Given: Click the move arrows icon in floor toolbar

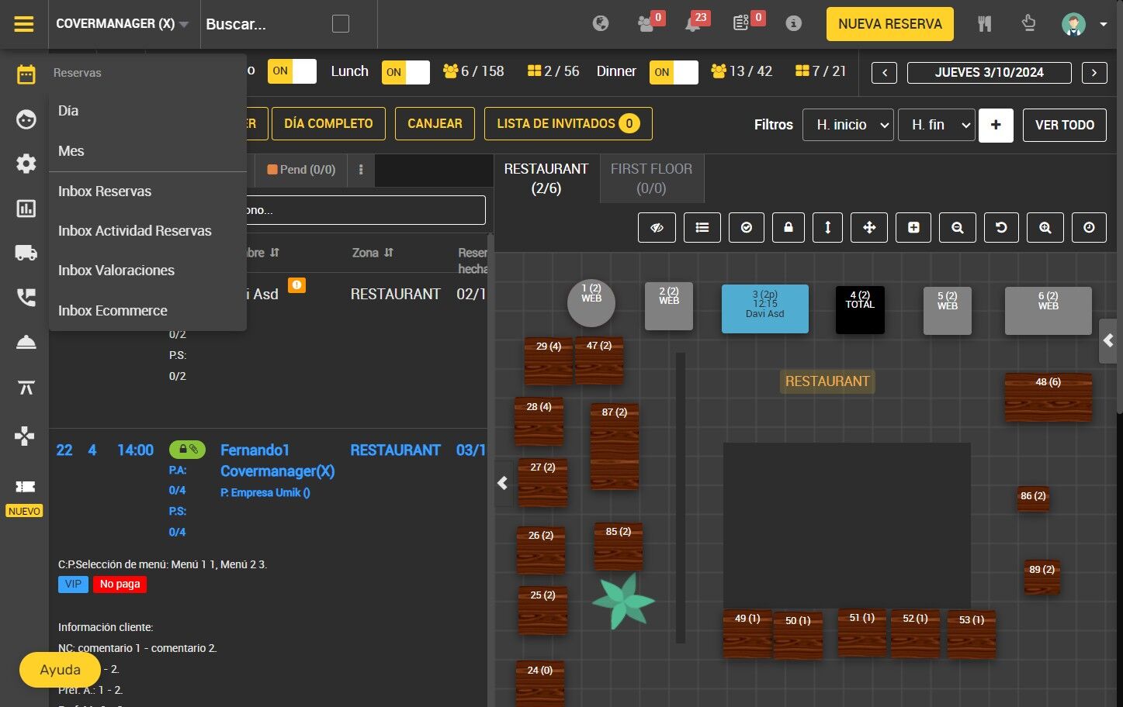Looking at the screenshot, I should (x=868, y=227).
